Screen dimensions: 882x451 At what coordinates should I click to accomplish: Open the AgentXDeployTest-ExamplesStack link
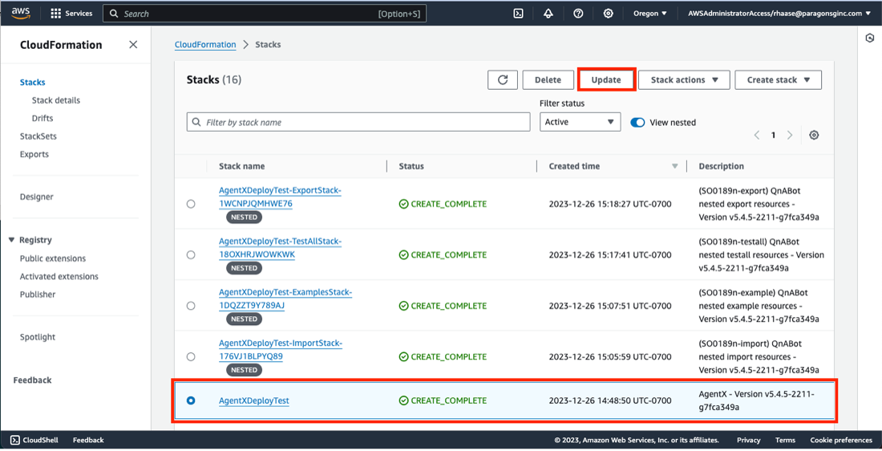click(285, 299)
